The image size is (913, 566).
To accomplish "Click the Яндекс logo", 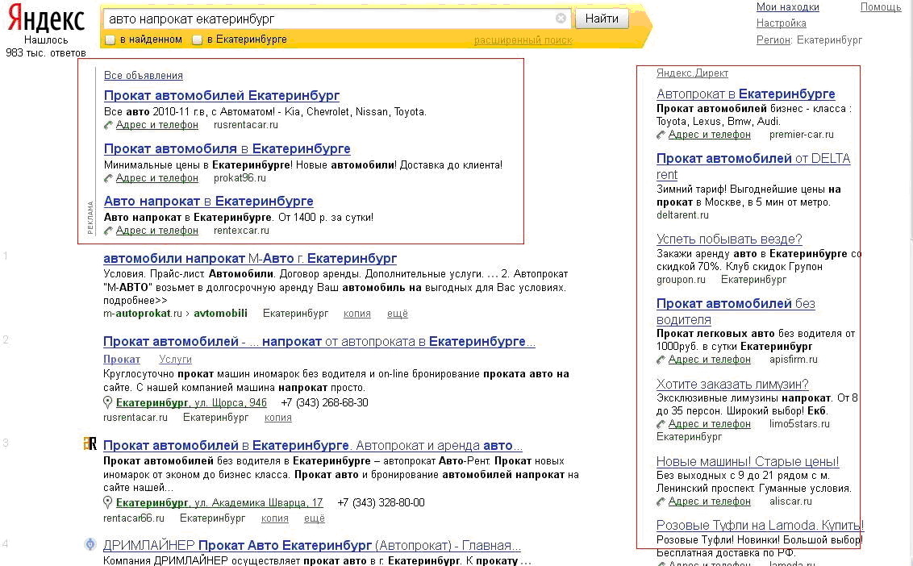I will pos(46,19).
